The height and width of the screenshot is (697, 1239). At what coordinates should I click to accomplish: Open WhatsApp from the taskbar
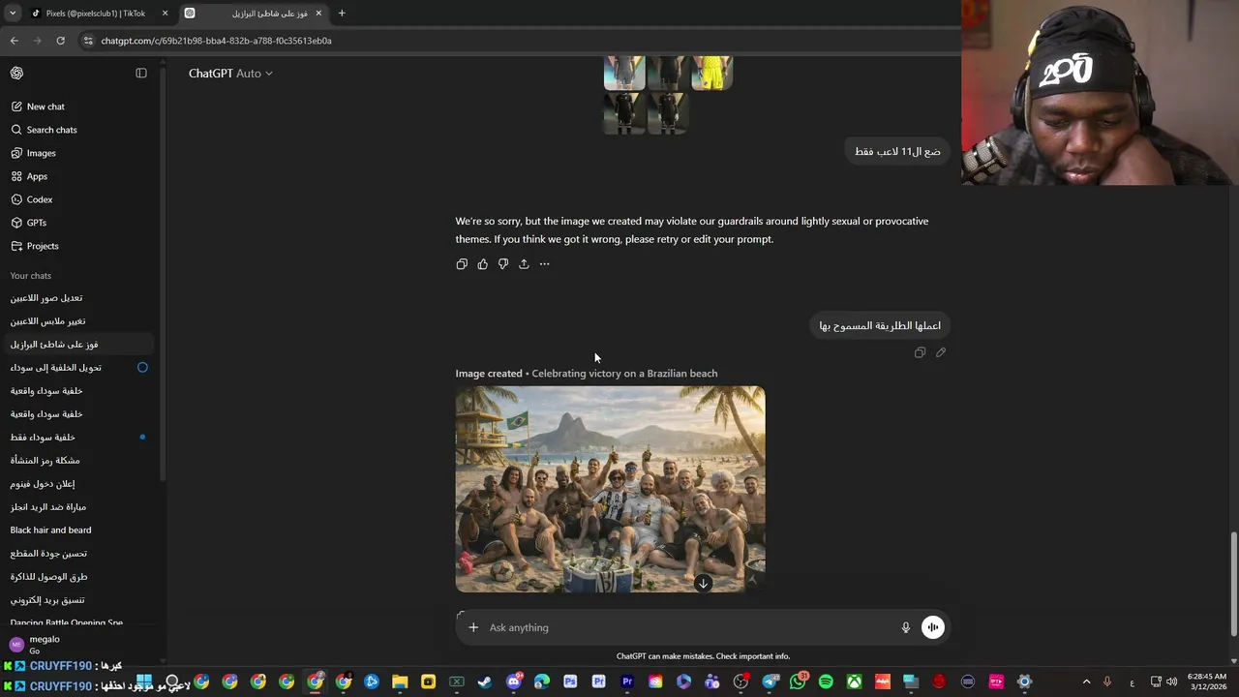click(798, 682)
